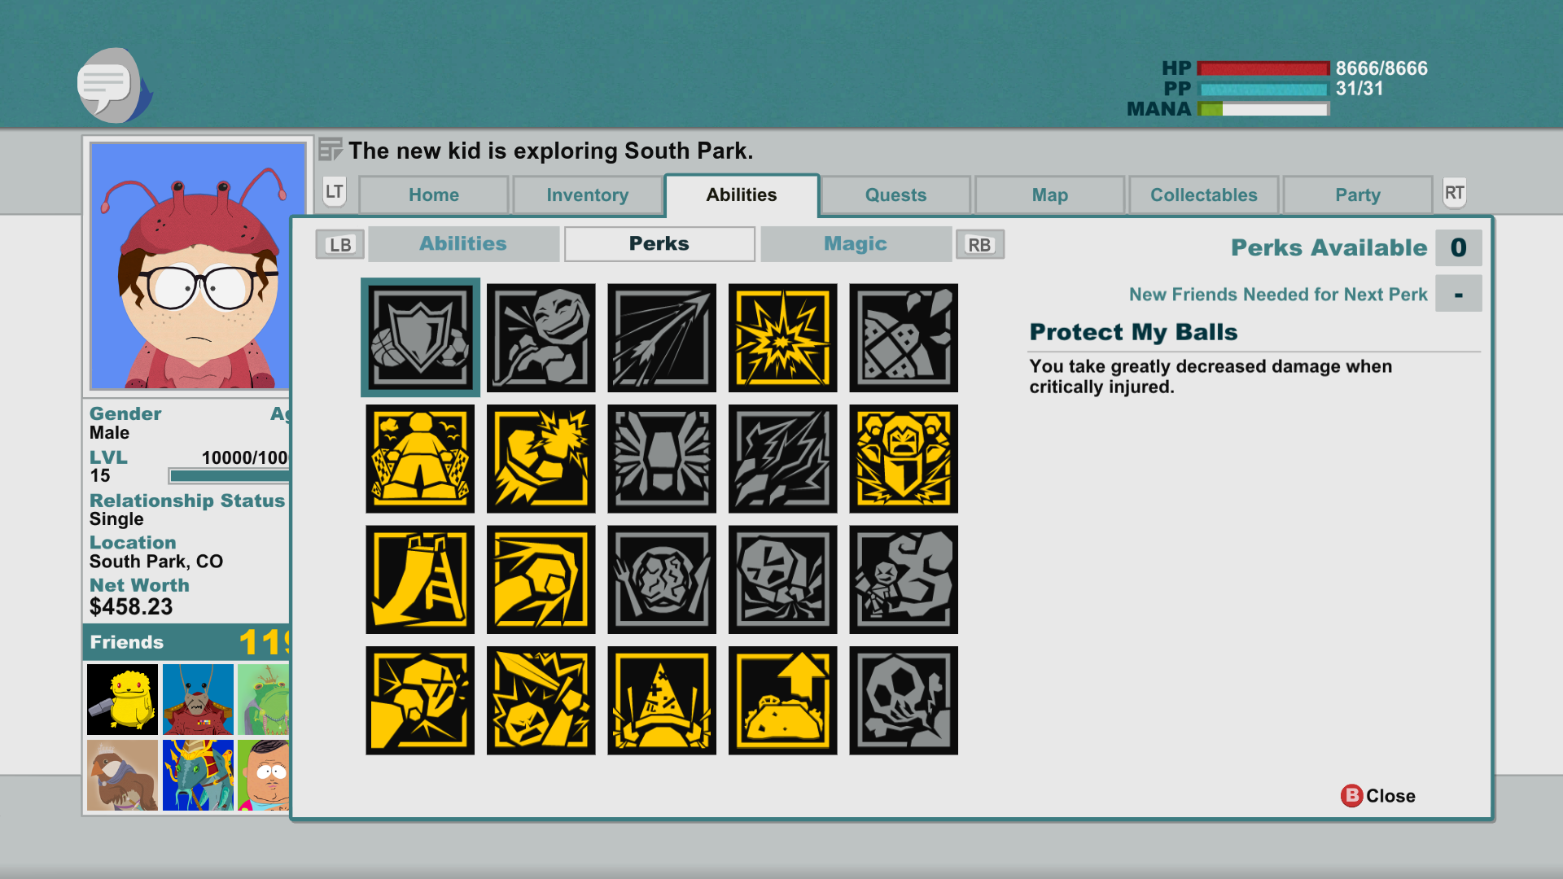Click the B Close button
This screenshot has width=1563, height=879.
point(1378,796)
